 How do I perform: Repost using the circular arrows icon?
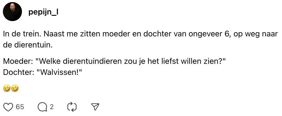click(72, 107)
